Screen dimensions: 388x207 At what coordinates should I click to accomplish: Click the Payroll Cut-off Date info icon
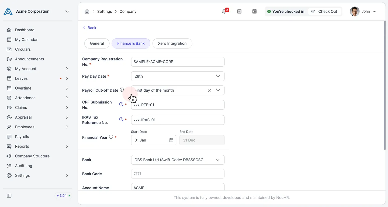122,90
